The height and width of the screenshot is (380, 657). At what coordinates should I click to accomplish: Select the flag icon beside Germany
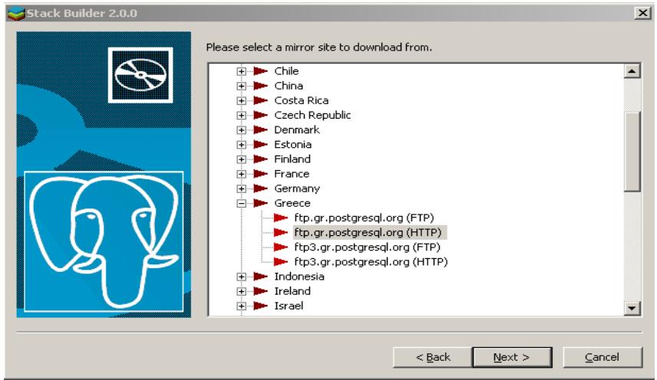[x=261, y=188]
